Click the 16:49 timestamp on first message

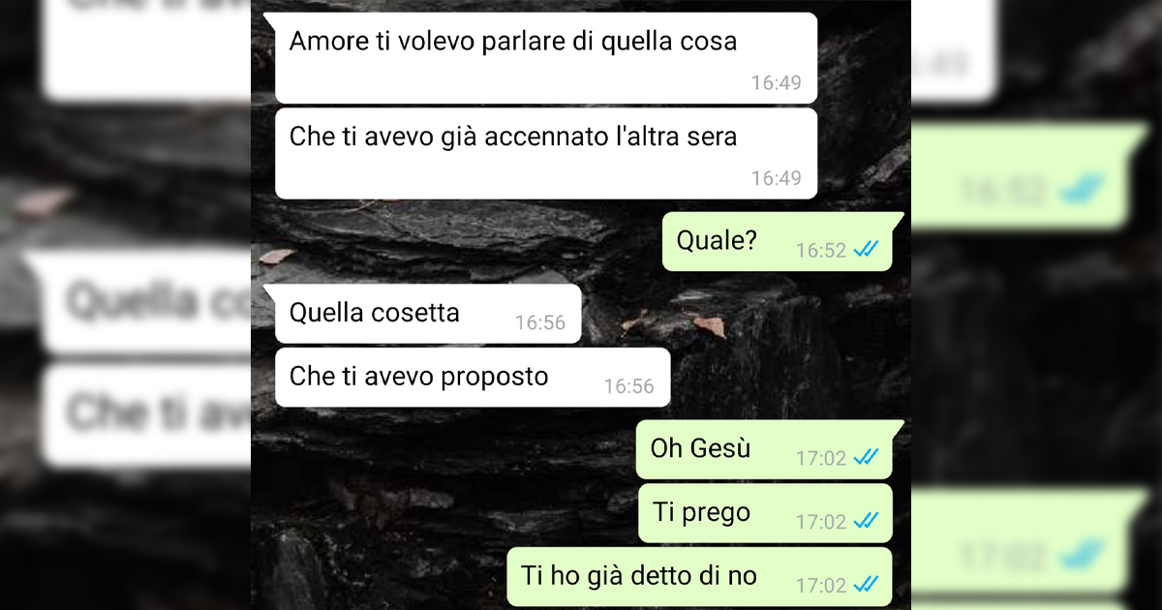[777, 83]
